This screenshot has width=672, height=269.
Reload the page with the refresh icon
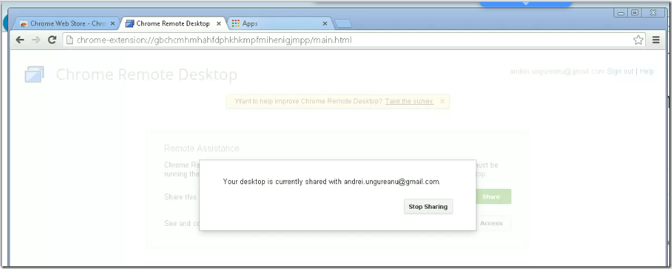tap(52, 40)
